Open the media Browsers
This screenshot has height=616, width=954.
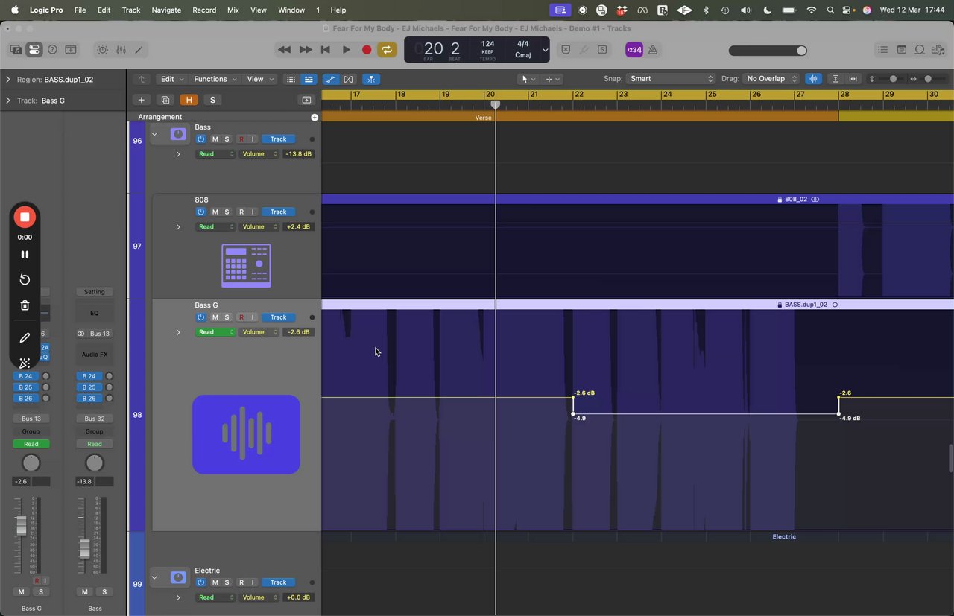[x=938, y=50]
